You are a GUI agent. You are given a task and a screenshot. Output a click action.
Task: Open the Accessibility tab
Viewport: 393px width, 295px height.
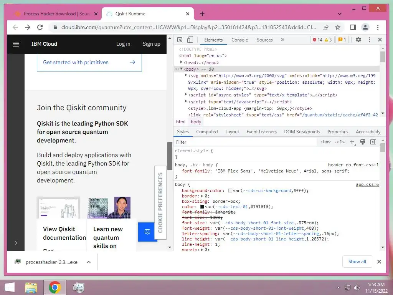pos(368,132)
